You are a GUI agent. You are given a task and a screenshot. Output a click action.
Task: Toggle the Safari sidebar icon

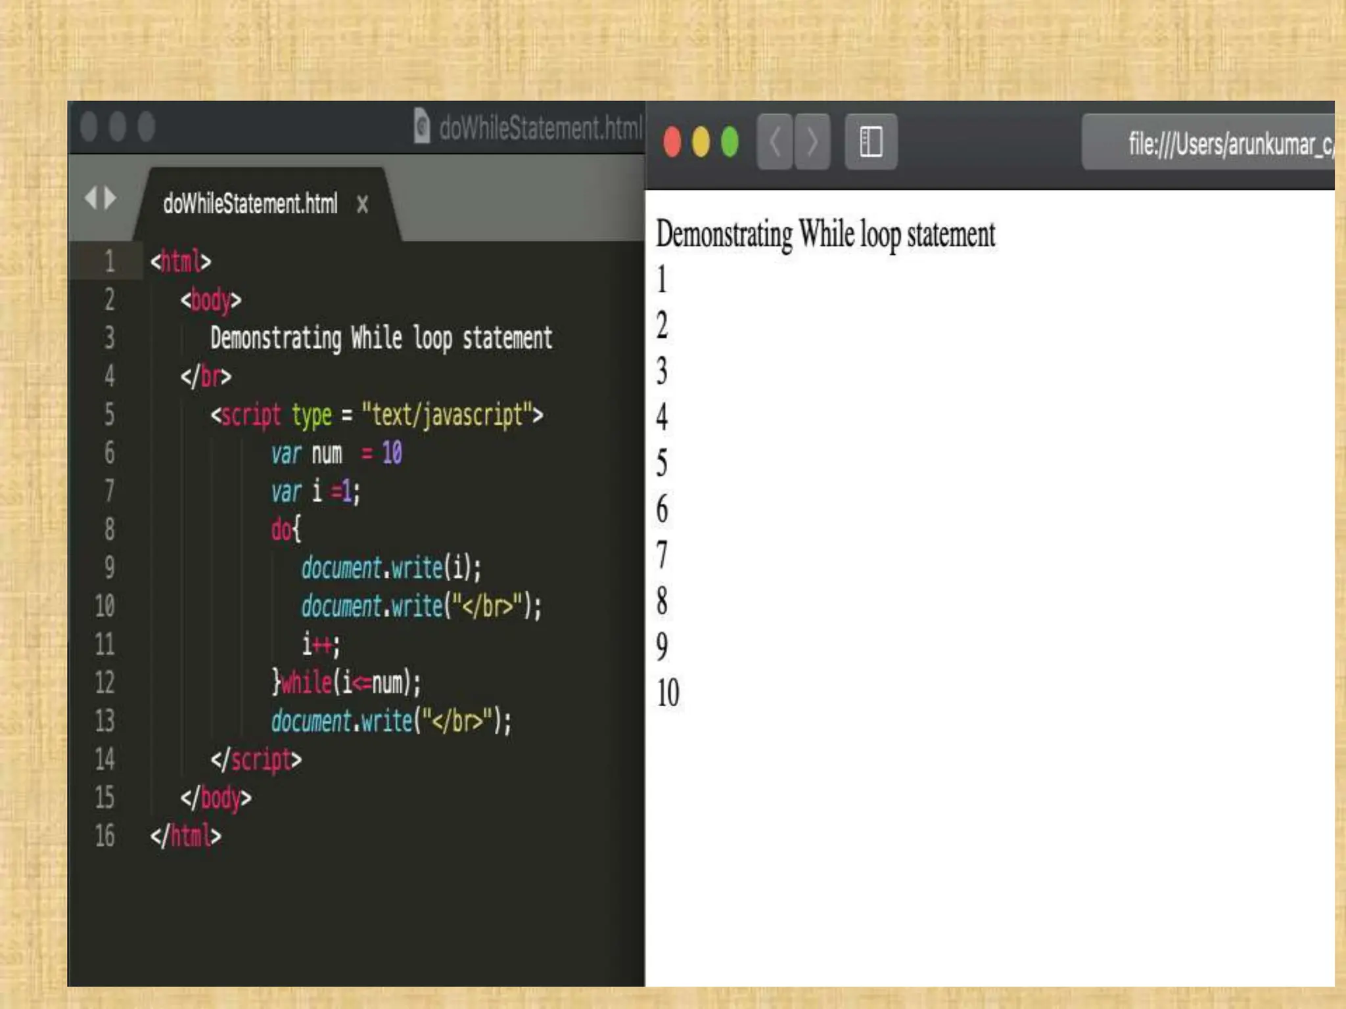[871, 142]
